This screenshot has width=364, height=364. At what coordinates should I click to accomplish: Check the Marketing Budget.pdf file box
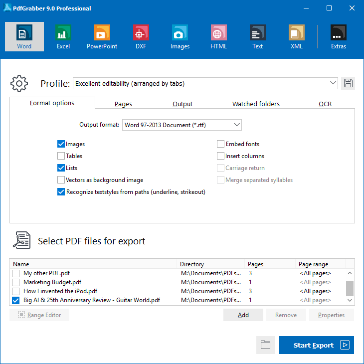point(15,282)
